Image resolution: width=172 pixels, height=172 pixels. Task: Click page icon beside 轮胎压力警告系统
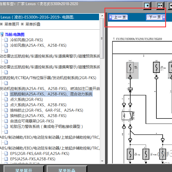[6, 126]
